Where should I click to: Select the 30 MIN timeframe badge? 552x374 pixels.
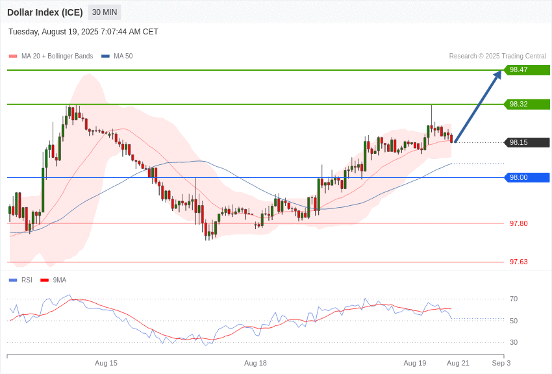click(x=105, y=12)
